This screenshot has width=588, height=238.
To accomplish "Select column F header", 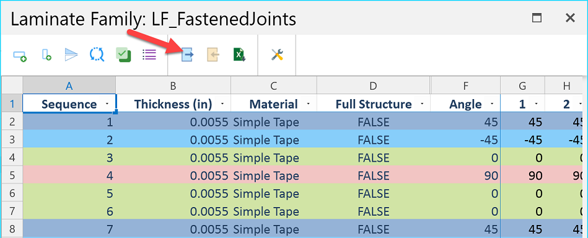I will (x=465, y=86).
